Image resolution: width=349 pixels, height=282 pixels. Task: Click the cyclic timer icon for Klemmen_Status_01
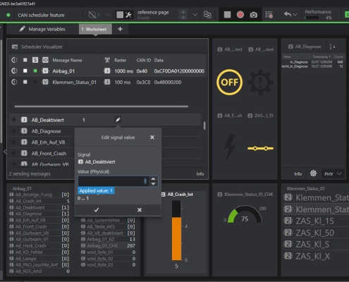pyautogui.click(x=14, y=82)
